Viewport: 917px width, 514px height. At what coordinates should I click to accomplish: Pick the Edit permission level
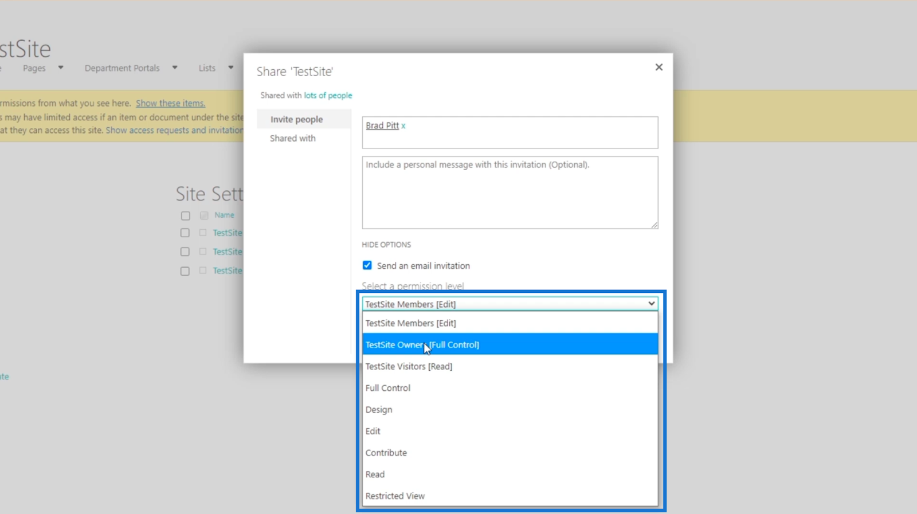510,431
